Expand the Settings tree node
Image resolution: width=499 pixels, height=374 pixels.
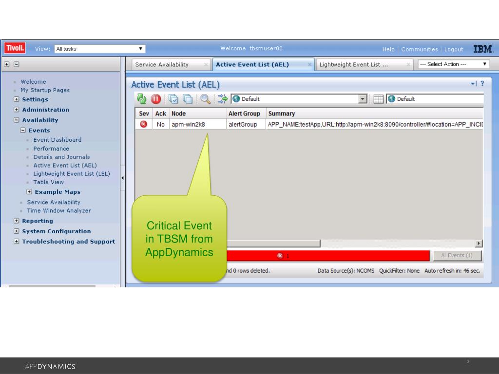tap(16, 99)
